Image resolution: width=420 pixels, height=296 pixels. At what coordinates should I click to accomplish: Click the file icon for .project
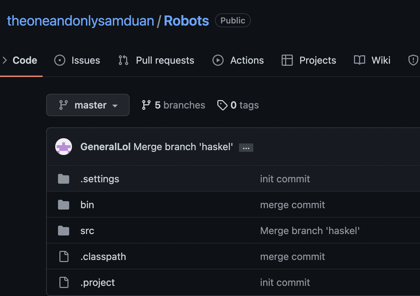pos(64,282)
